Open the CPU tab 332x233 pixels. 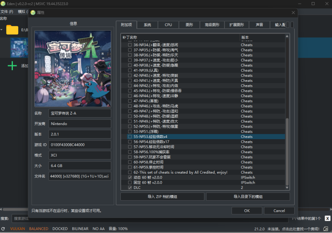tap(168, 25)
